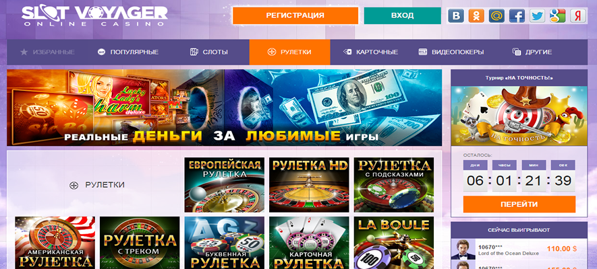Screen dimensions: 597x269
Task: Go to the Видеопокеры tab
Action: [451, 52]
